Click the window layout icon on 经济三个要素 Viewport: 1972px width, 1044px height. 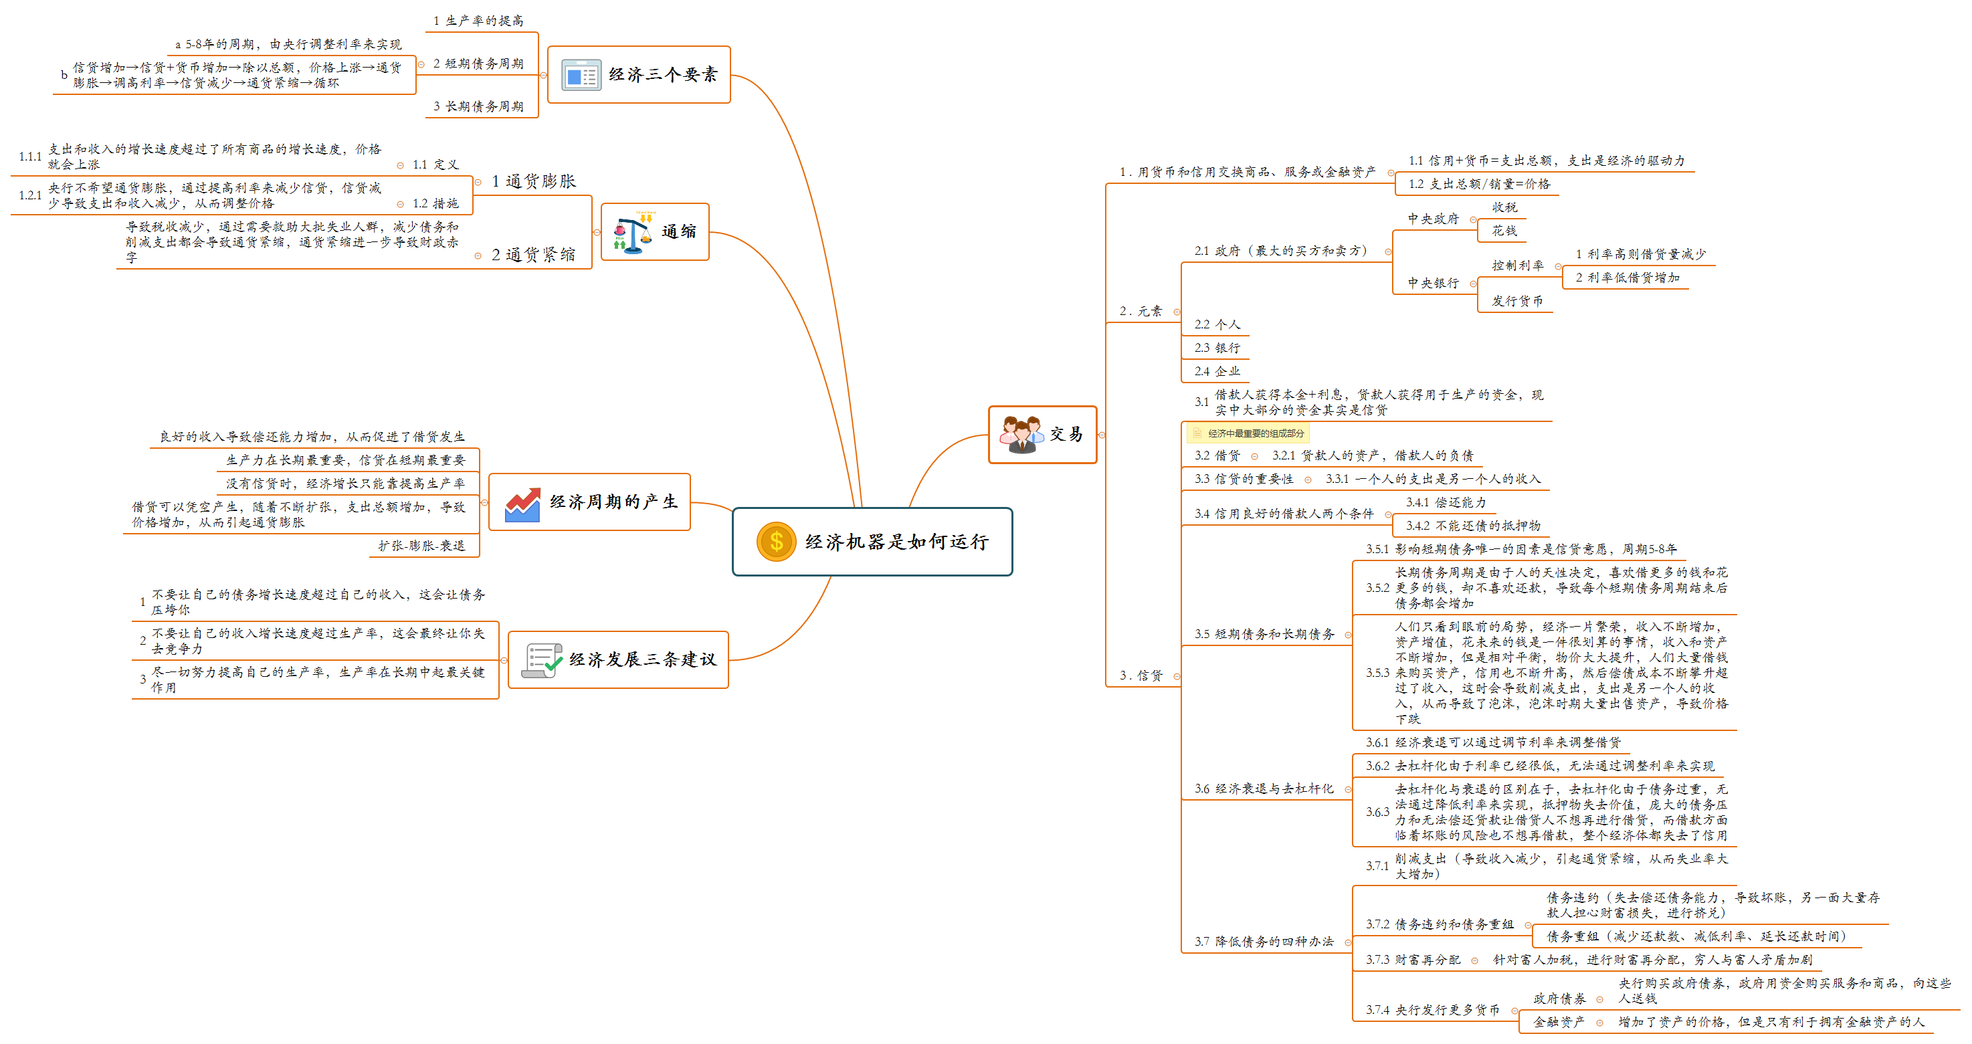point(581,76)
